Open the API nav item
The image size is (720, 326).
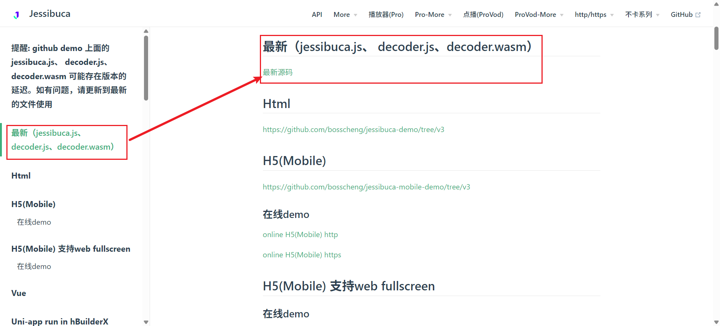pos(317,15)
